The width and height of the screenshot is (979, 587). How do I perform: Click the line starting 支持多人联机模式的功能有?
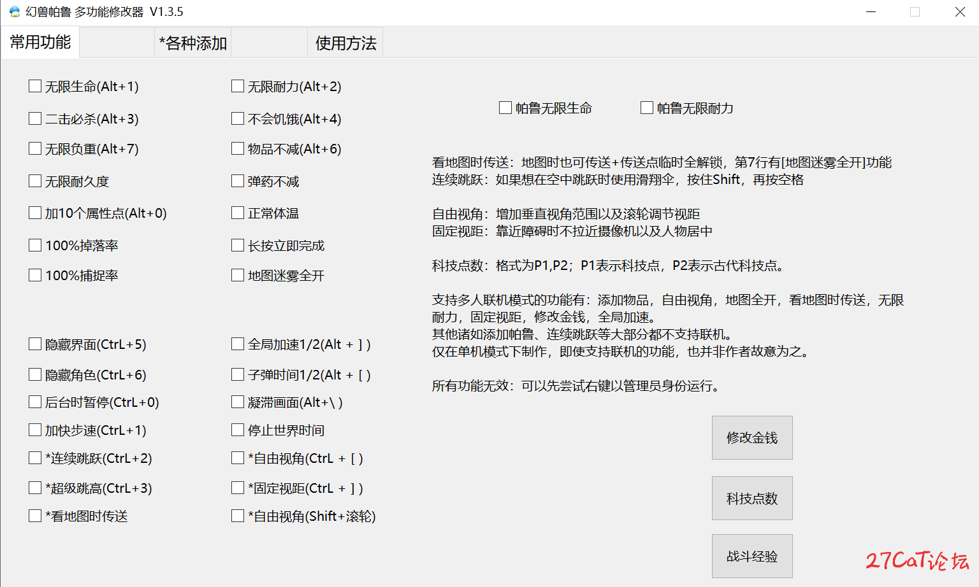(668, 300)
